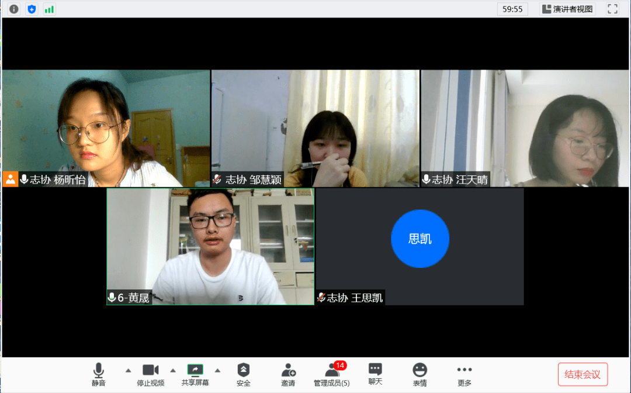Select 杨昕怡's video tile
This screenshot has width=631, height=393.
coord(106,129)
